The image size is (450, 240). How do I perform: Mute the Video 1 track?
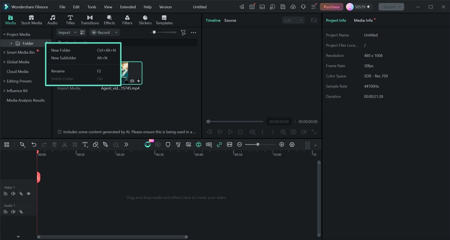pyautogui.click(x=13, y=194)
